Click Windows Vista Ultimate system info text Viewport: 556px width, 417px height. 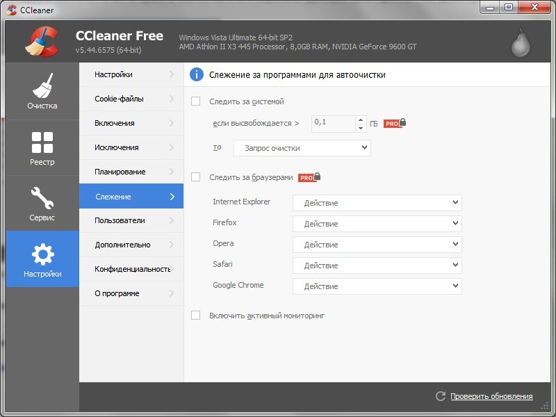(236, 38)
